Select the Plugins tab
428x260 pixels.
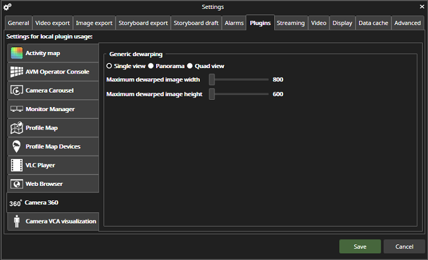pos(260,23)
